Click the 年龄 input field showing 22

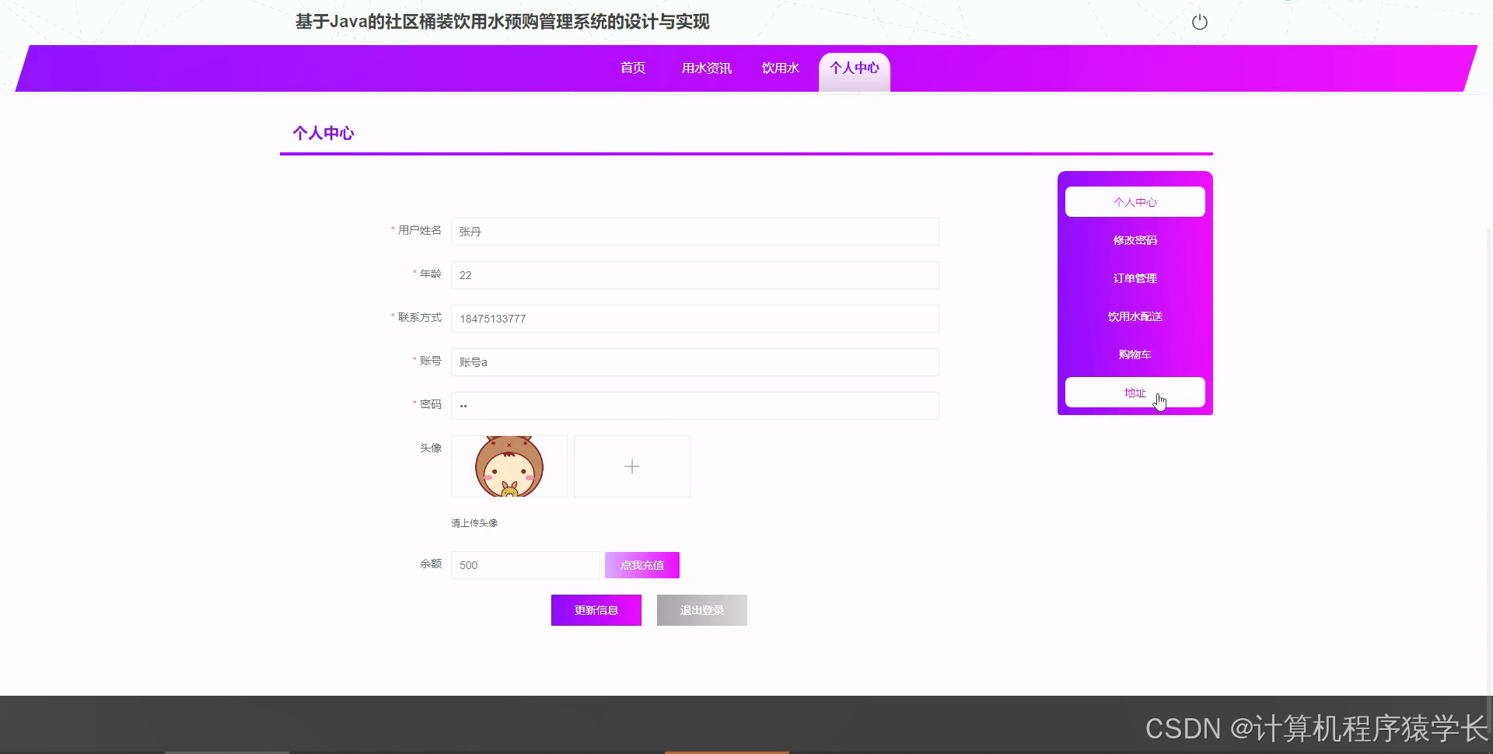pos(694,275)
